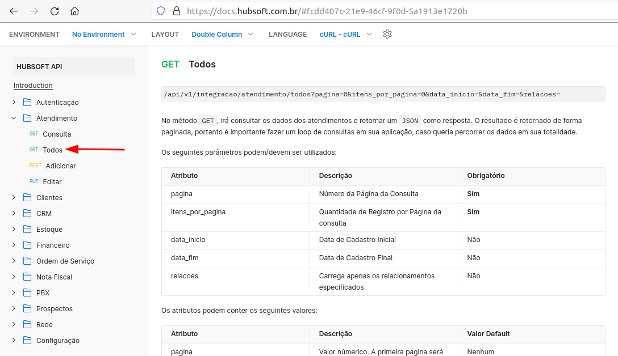Click the GET Todos page heading
This screenshot has width=618, height=356.
pos(189,64)
